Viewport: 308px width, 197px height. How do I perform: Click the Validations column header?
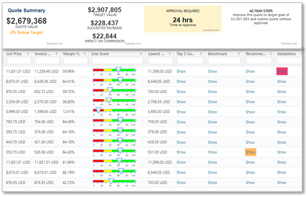[286, 54]
